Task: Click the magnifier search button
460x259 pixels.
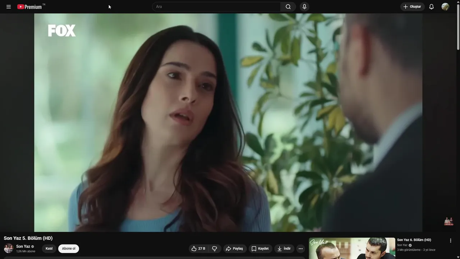Action: 288,7
